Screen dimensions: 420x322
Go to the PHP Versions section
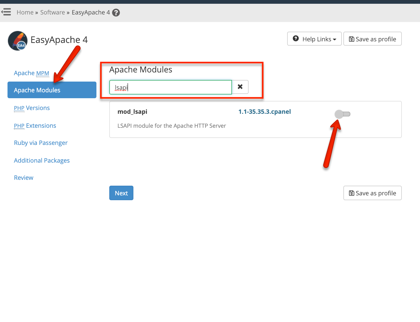(x=32, y=108)
